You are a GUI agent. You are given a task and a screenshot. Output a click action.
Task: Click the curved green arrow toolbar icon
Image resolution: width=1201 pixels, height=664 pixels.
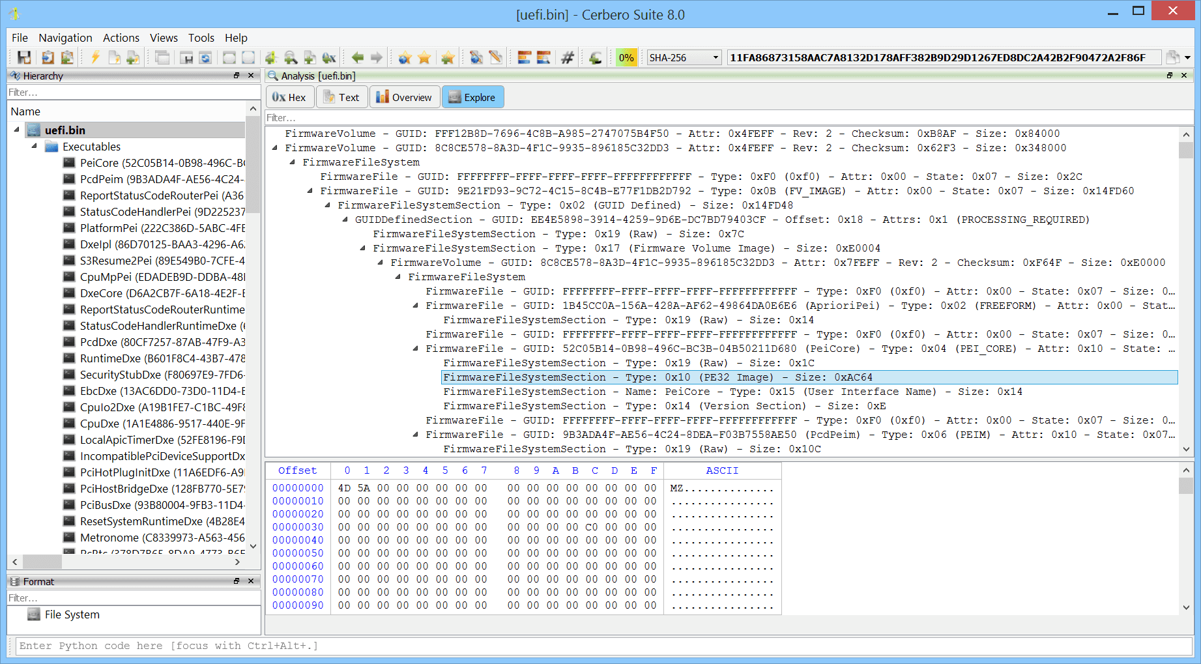tap(596, 57)
